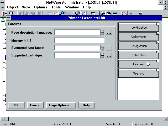This screenshot has width=168, height=126.
Task: Switch to the See Also page
Action: [139, 73]
